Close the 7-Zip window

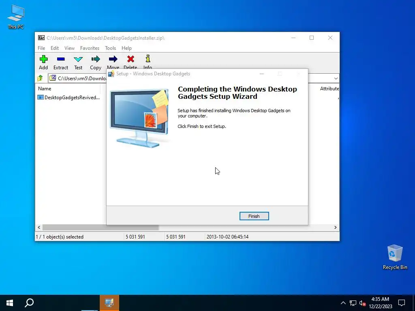point(330,38)
